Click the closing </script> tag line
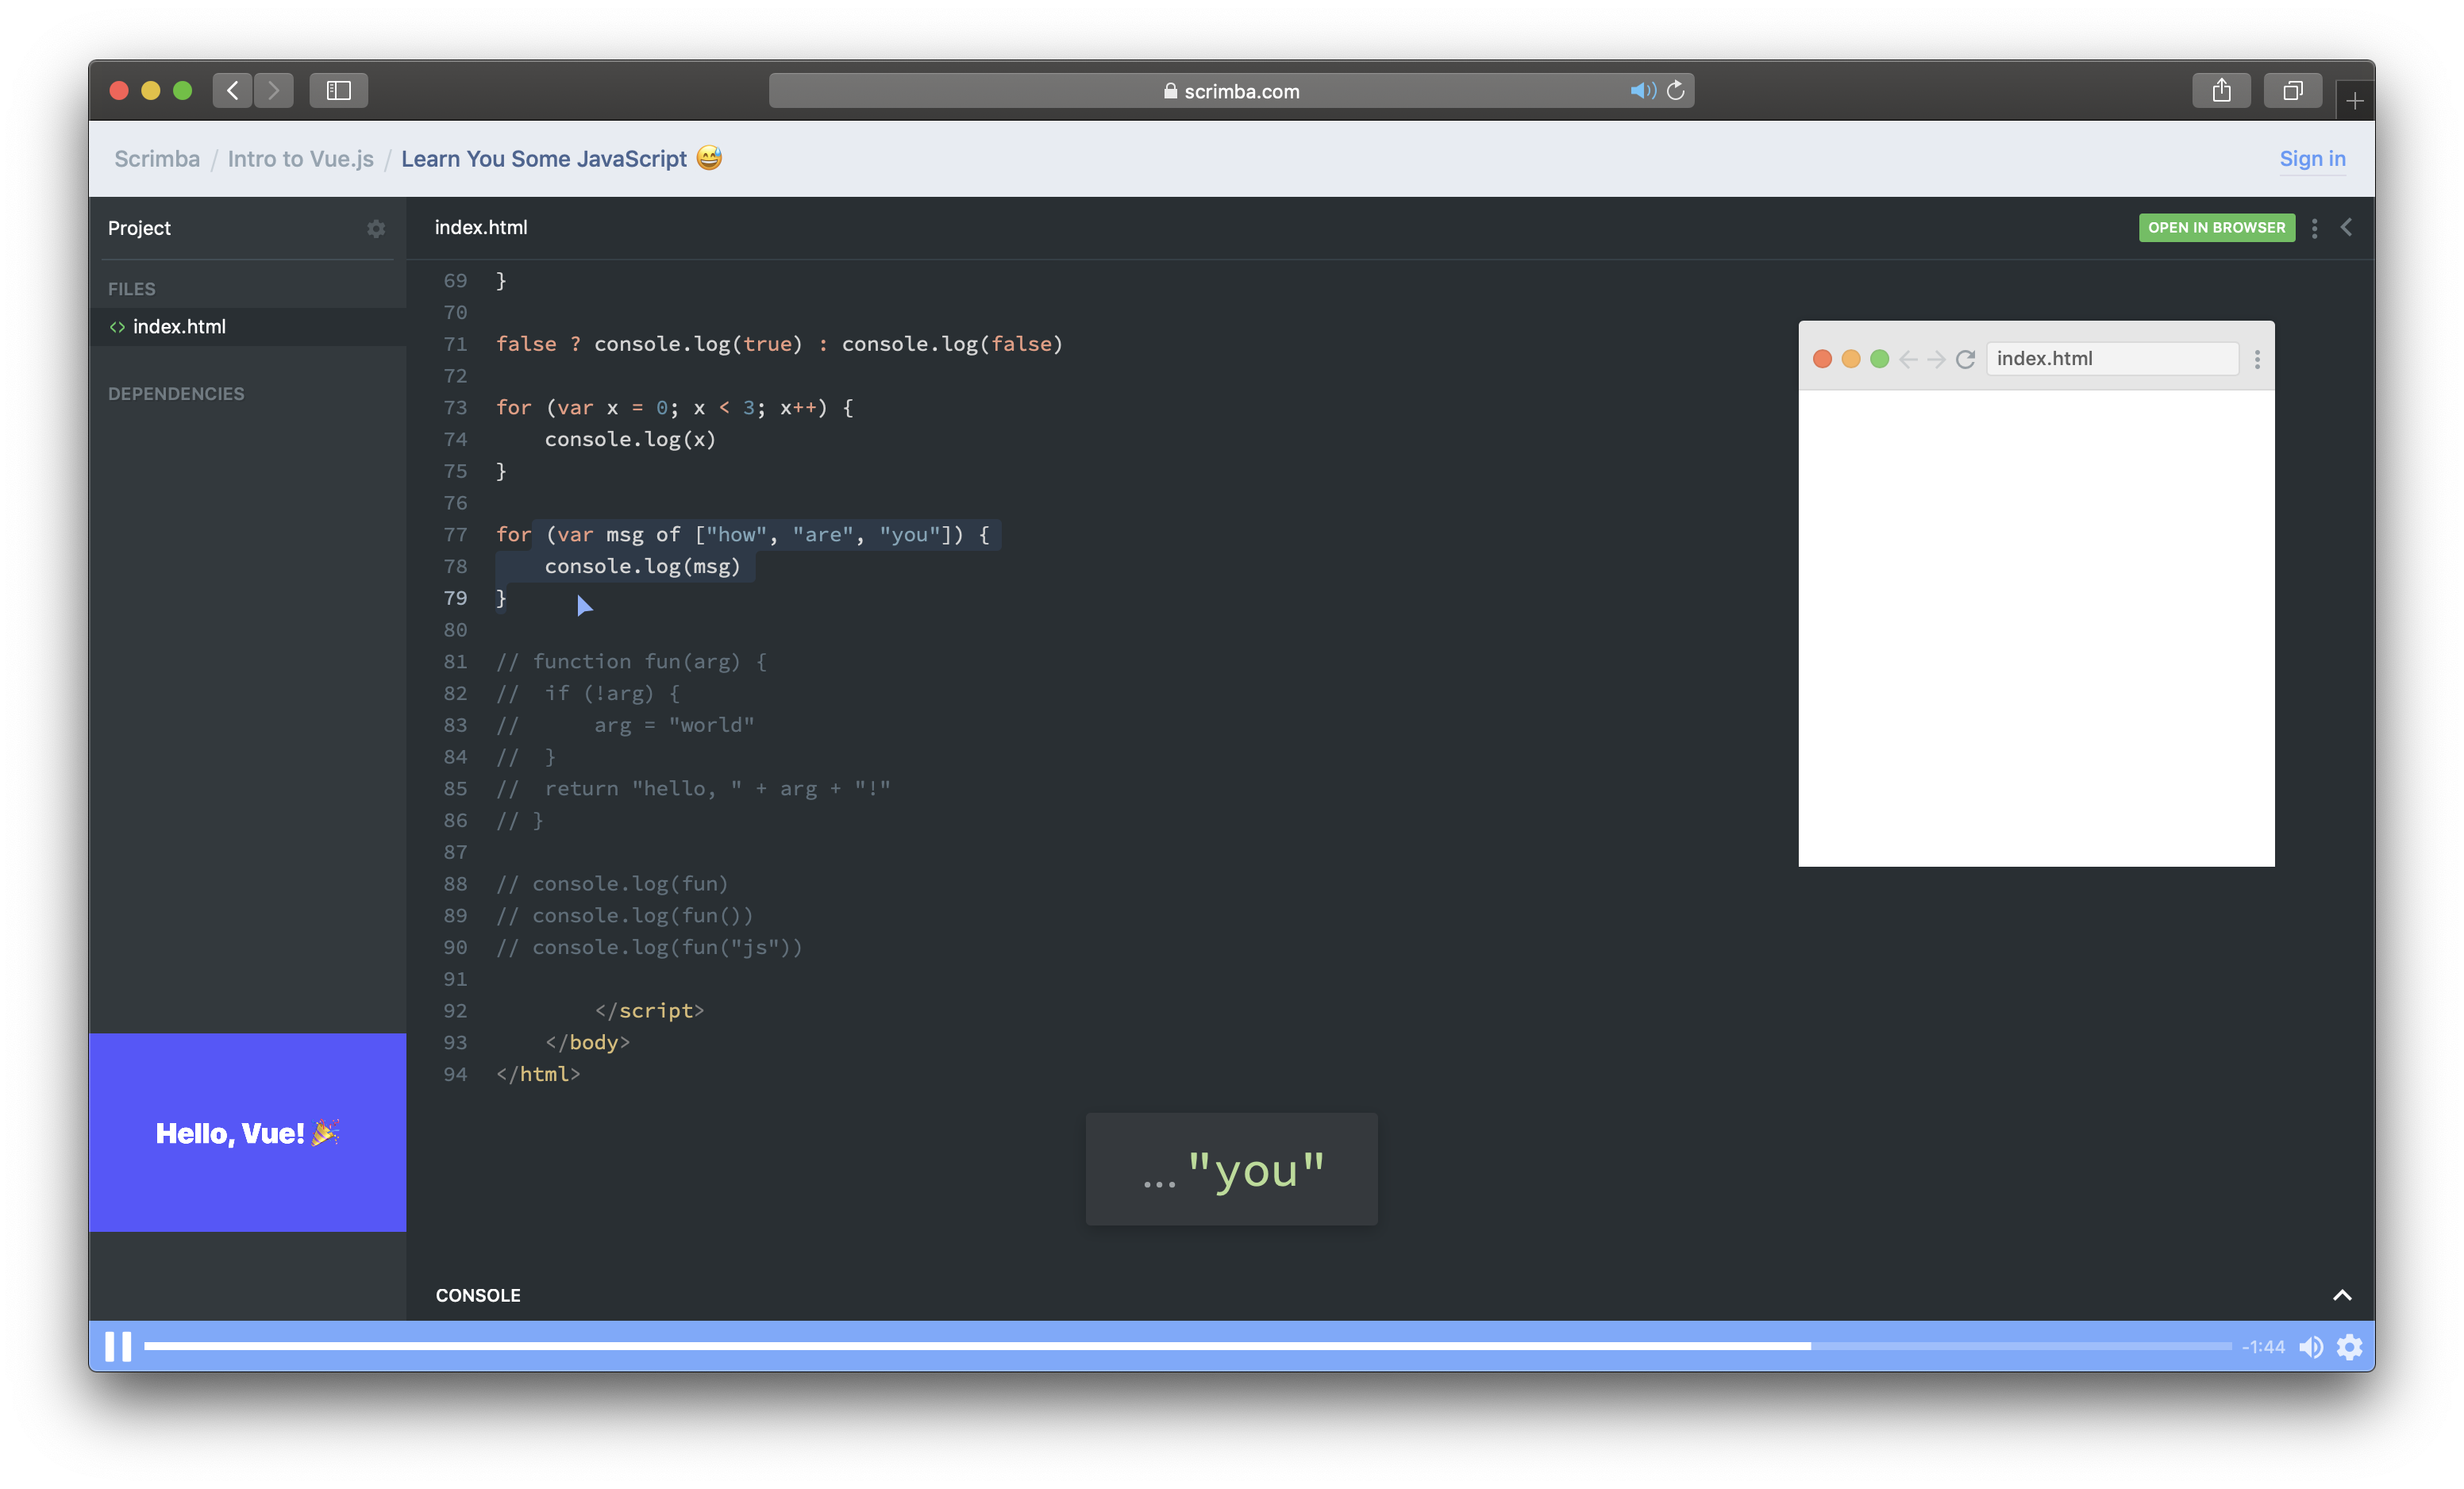The width and height of the screenshot is (2464, 1489). [649, 1010]
